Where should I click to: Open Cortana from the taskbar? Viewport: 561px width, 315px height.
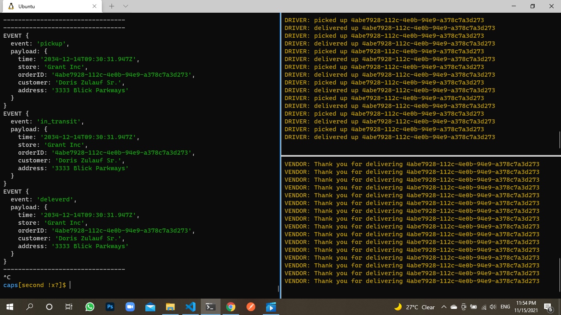pos(49,307)
